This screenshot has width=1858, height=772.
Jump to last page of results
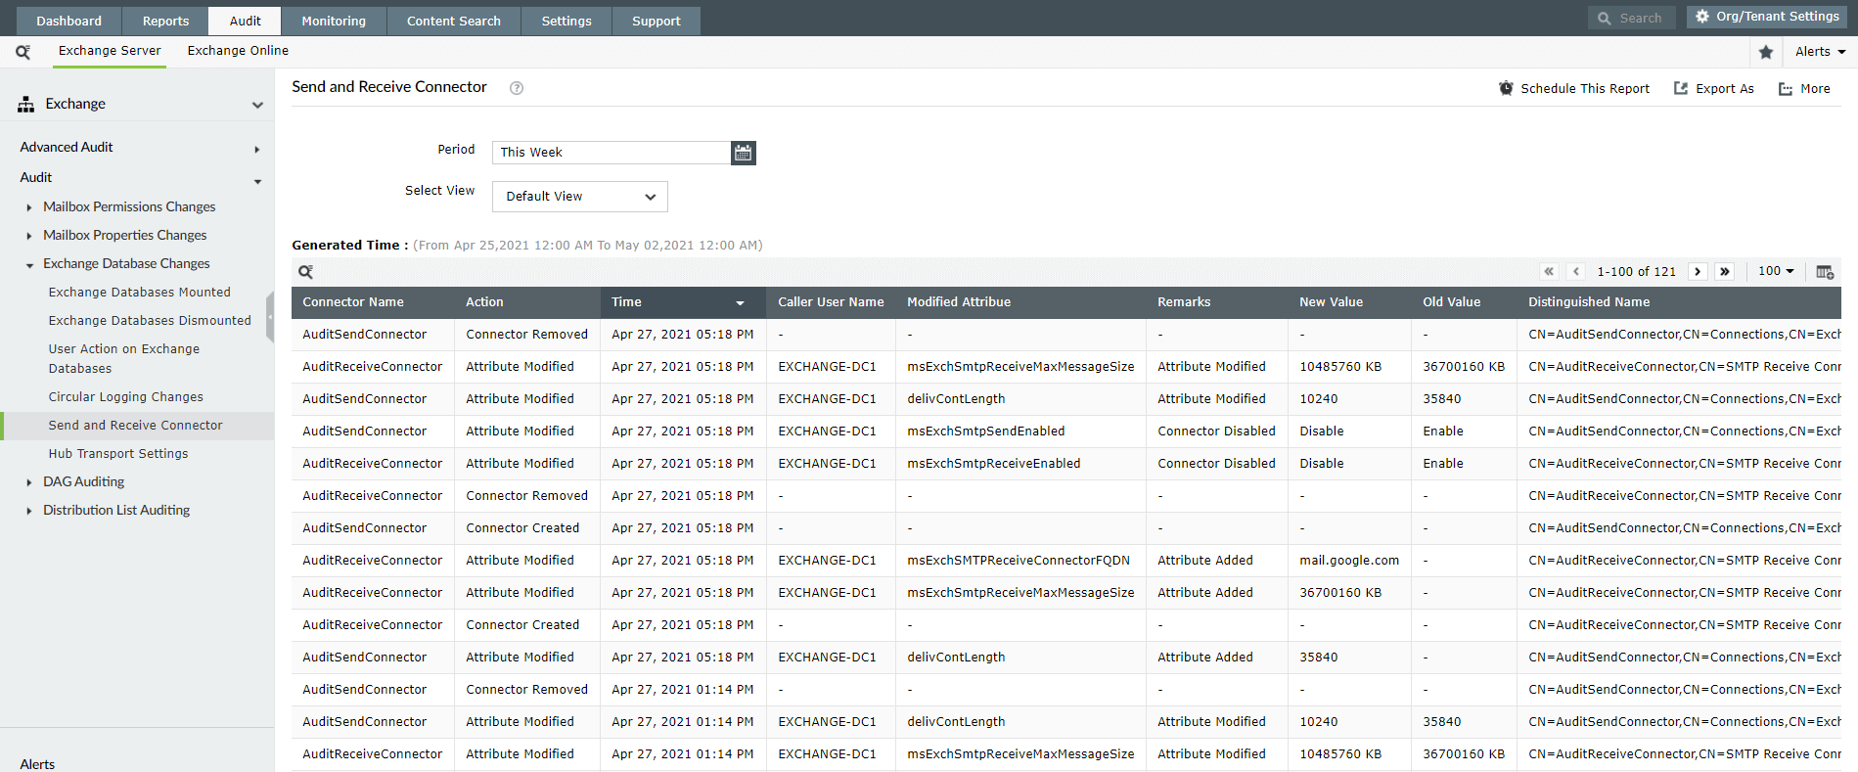coord(1725,271)
